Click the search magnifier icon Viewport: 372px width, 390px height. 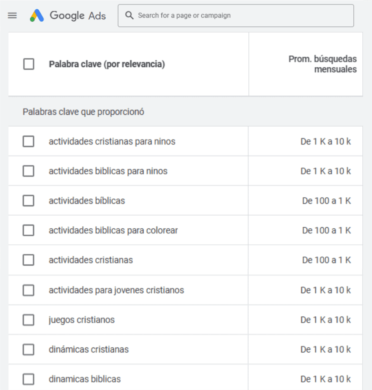(130, 16)
